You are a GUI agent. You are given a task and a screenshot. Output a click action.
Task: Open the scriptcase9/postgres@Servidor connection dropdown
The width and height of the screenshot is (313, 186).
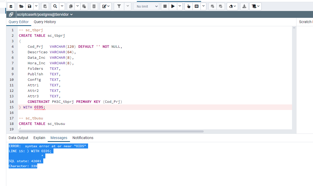click(x=45, y=14)
